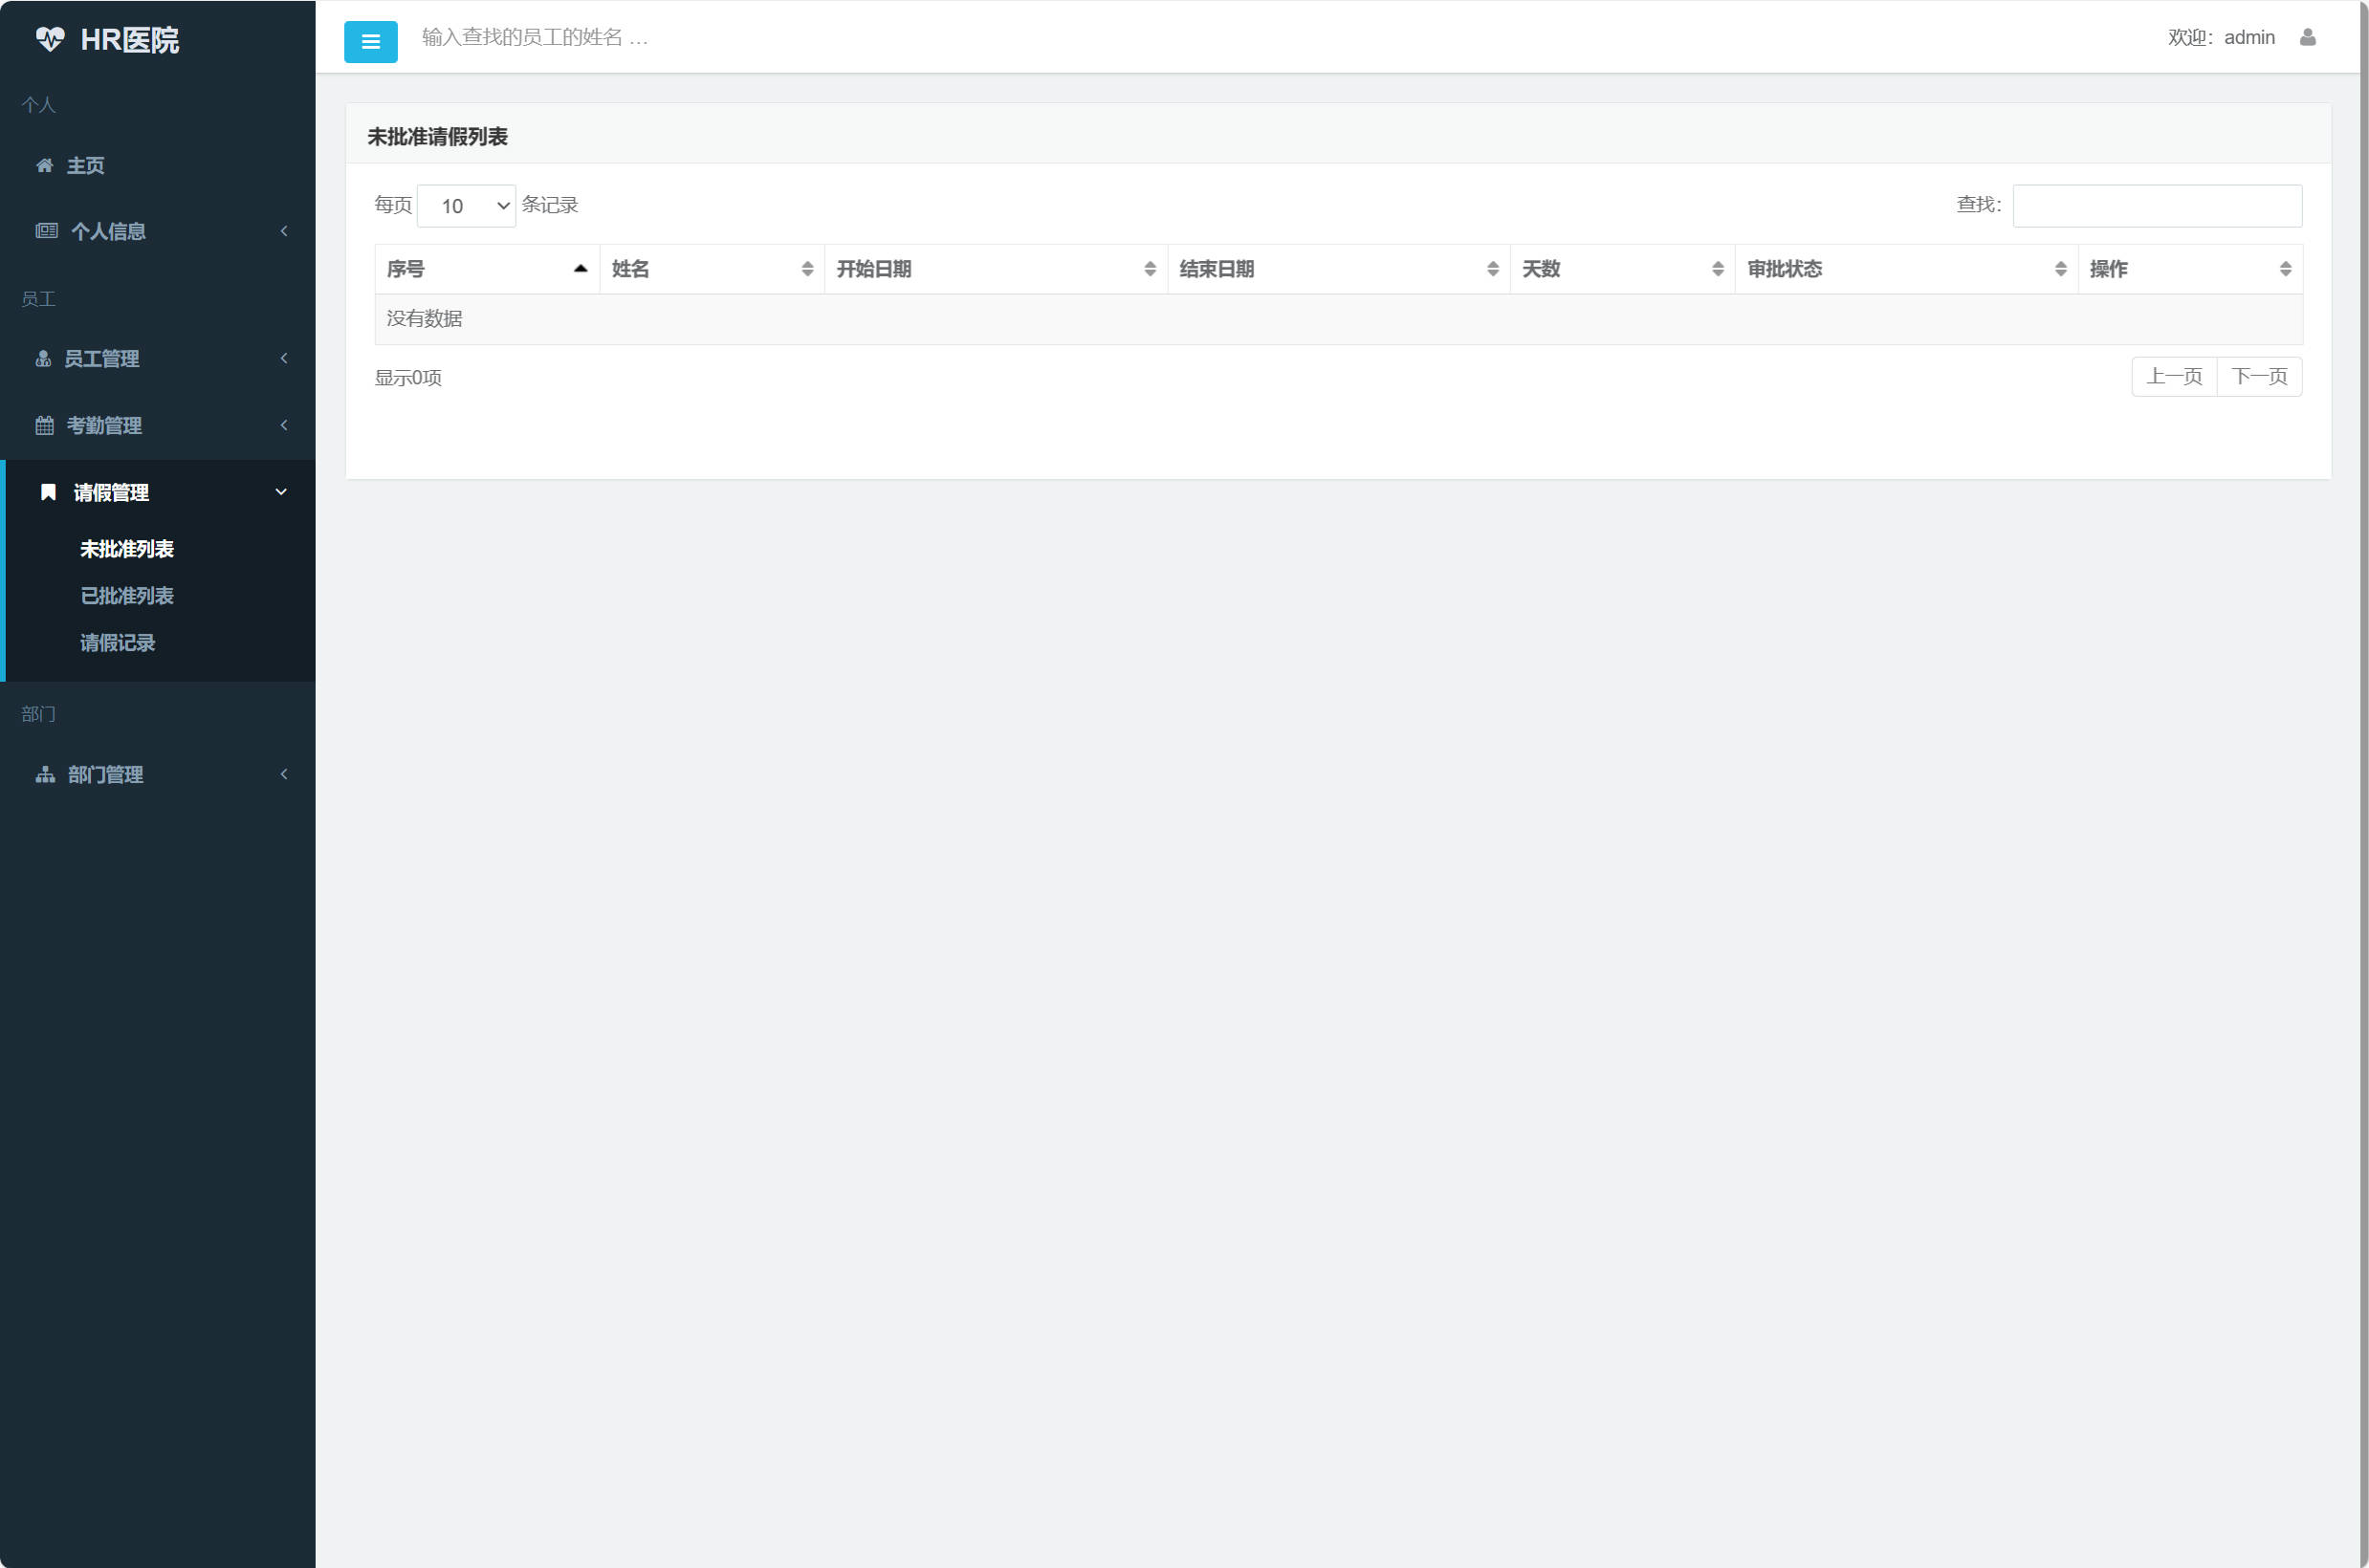The image size is (2369, 1568).
Task: Click the hamburger menu toggle button
Action: (x=370, y=41)
